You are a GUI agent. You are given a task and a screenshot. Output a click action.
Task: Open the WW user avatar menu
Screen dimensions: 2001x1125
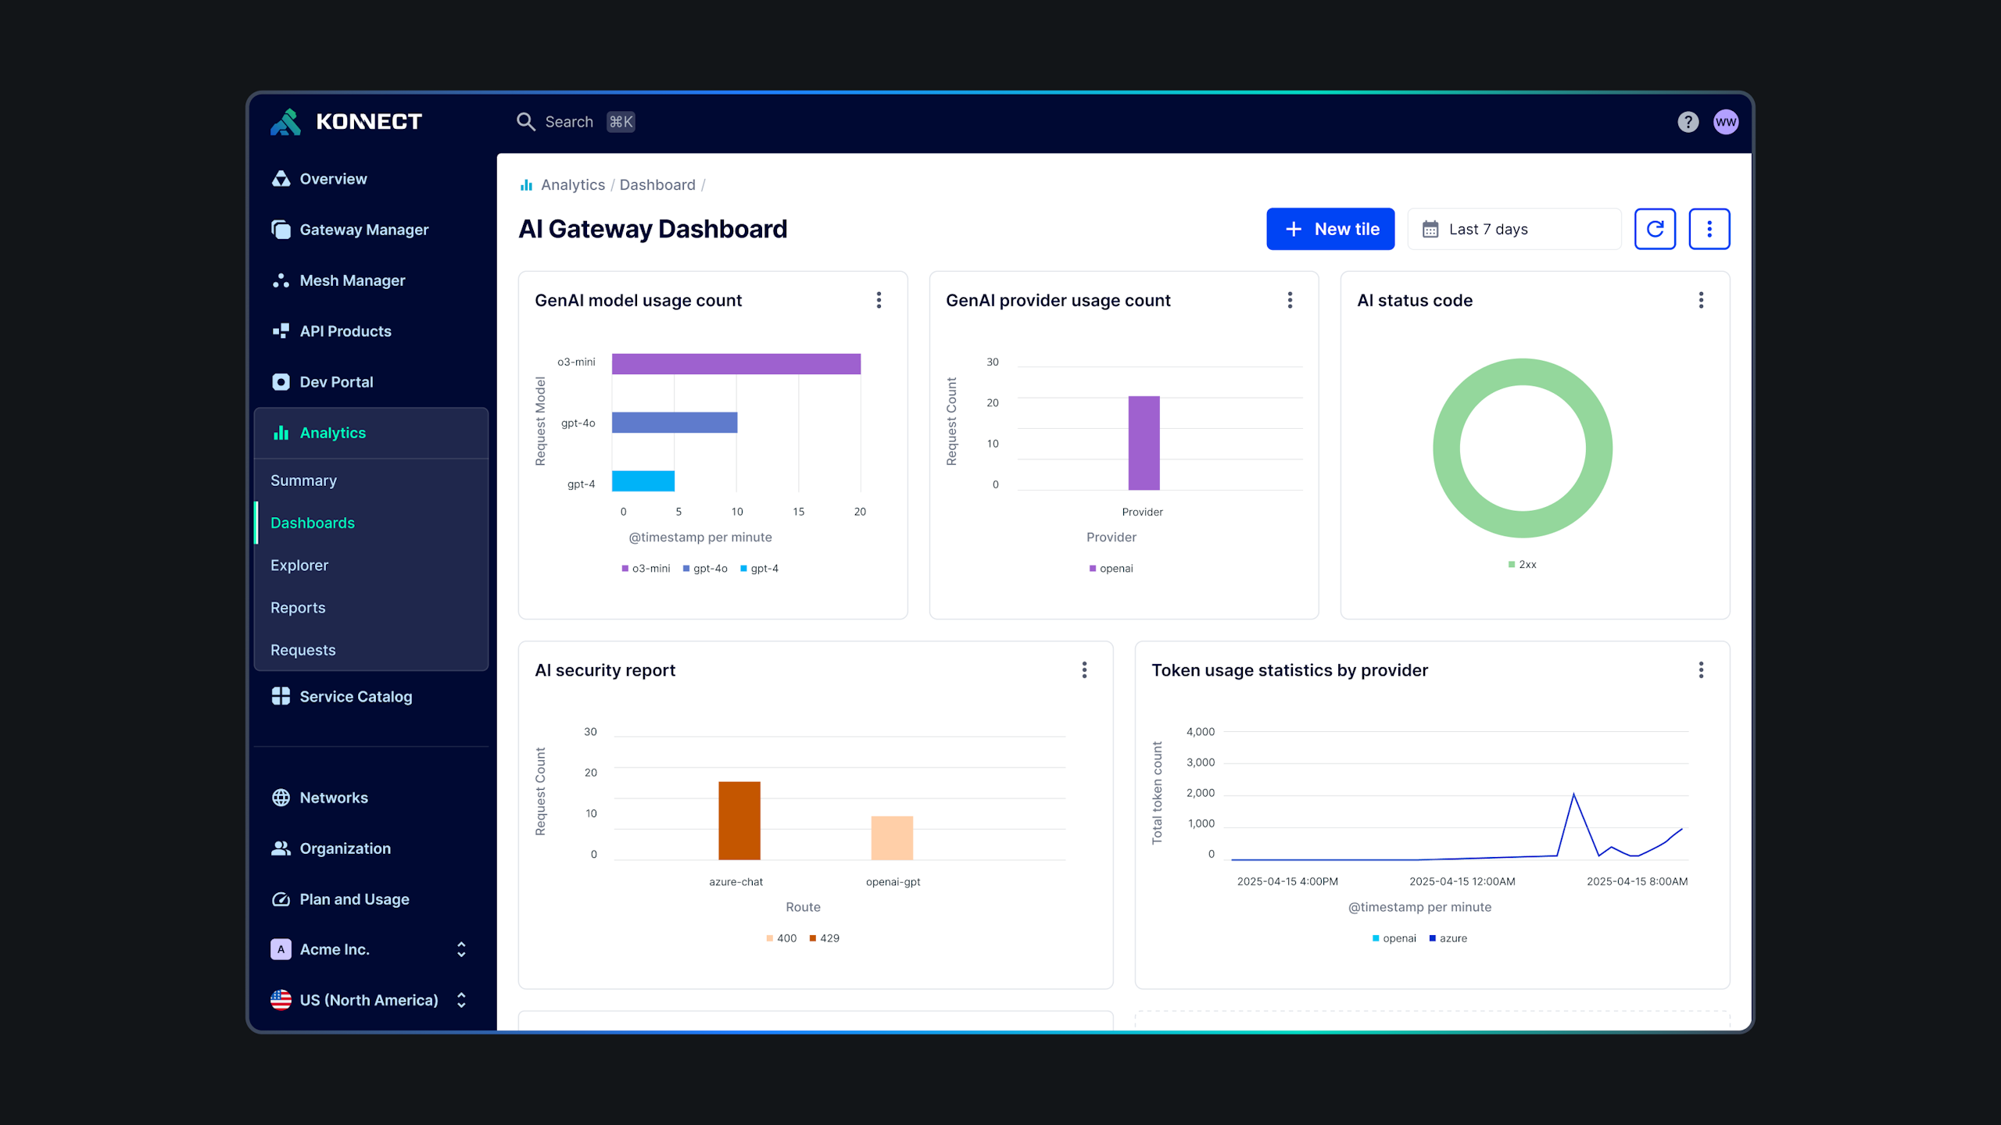[1725, 122]
